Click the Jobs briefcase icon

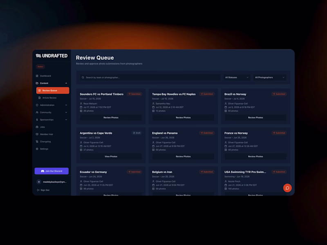pos(37,127)
